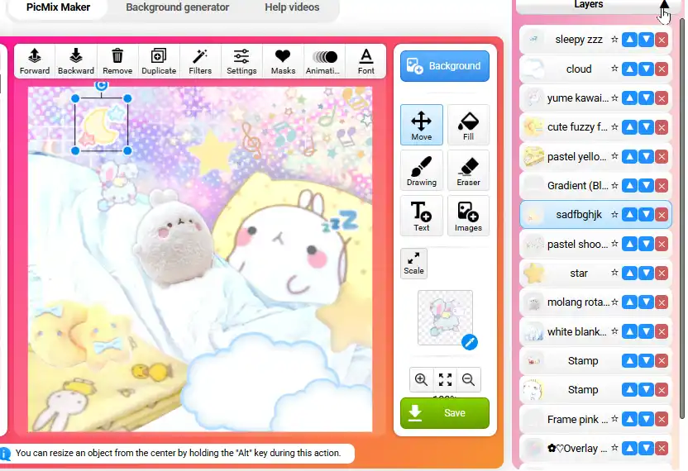Viewport: 688px width, 471px height.
Task: Click the blue Background button
Action: click(x=445, y=66)
